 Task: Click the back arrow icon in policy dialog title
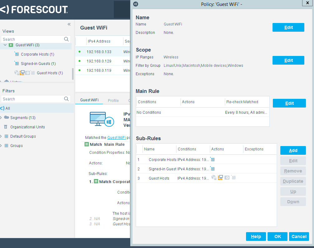[136, 4]
